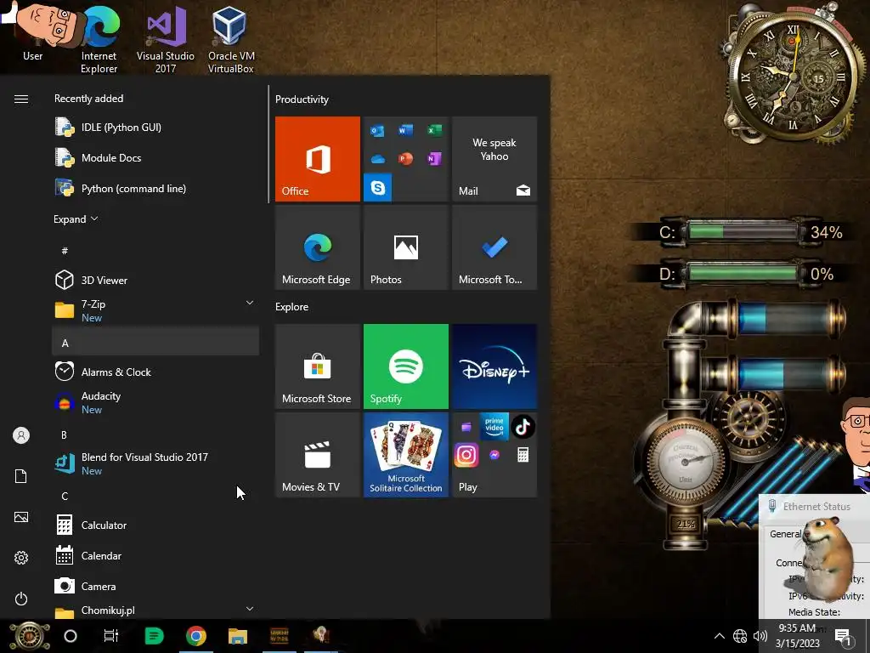Open Documents from Start sidebar
The image size is (870, 653).
pos(21,476)
